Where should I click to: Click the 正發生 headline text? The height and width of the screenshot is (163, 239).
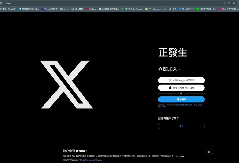click(x=173, y=52)
